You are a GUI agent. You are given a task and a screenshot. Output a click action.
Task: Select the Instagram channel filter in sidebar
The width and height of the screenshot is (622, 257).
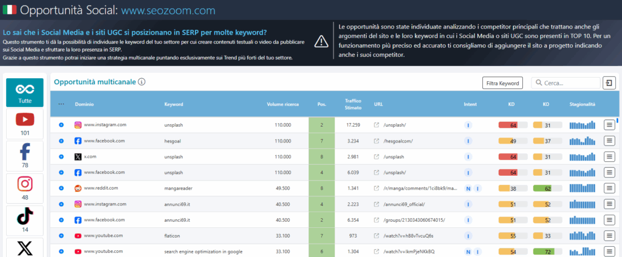[25, 188]
